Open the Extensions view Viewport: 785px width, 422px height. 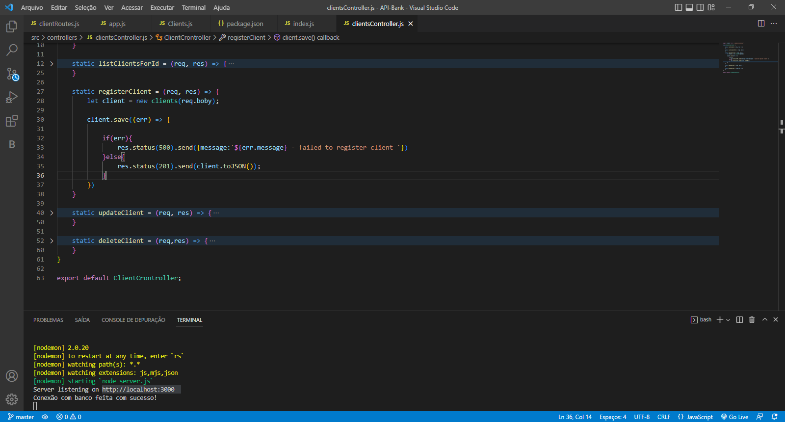point(12,121)
